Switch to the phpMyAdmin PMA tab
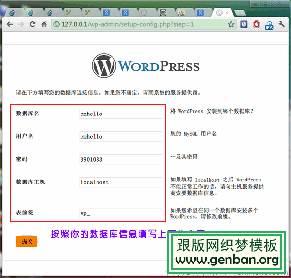The image size is (291, 278). (181, 13)
